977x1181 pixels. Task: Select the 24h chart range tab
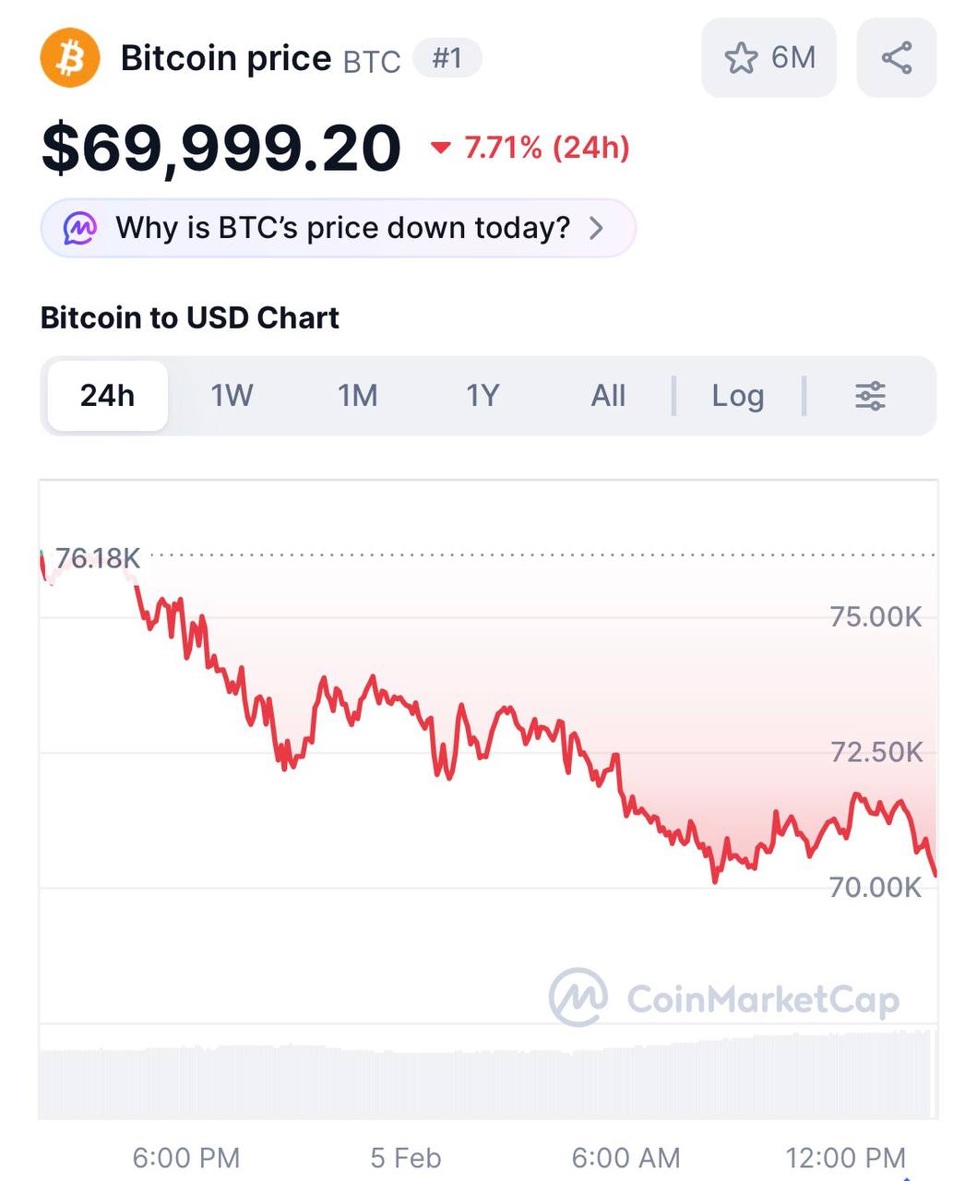pos(107,396)
